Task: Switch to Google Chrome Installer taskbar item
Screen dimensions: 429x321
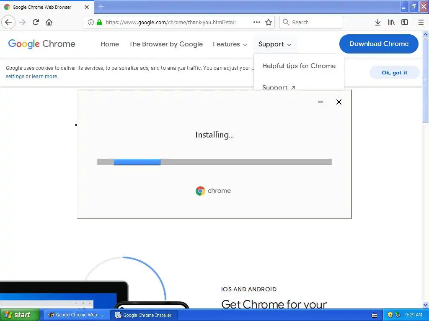Action: pyautogui.click(x=144, y=315)
